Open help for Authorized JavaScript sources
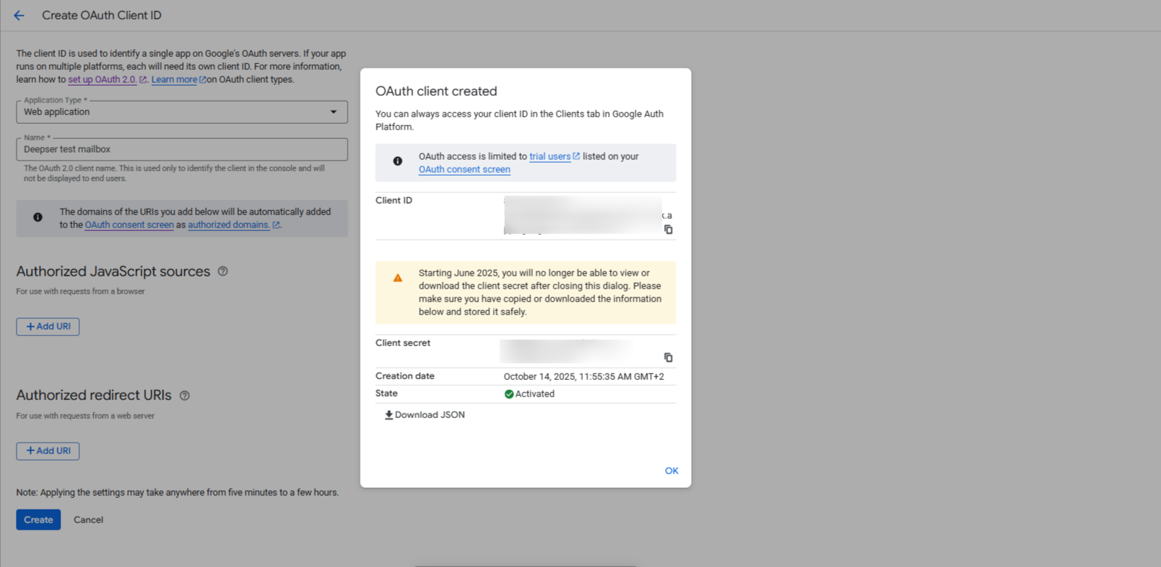The width and height of the screenshot is (1161, 567). (x=223, y=271)
